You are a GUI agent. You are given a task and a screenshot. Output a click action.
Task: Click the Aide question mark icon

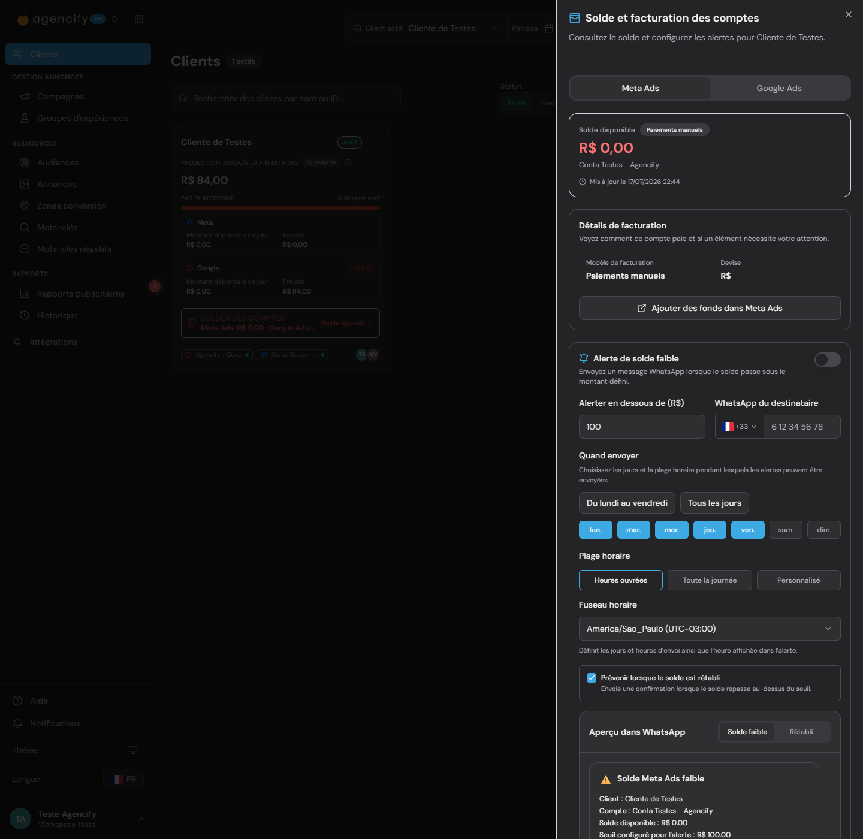click(17, 701)
